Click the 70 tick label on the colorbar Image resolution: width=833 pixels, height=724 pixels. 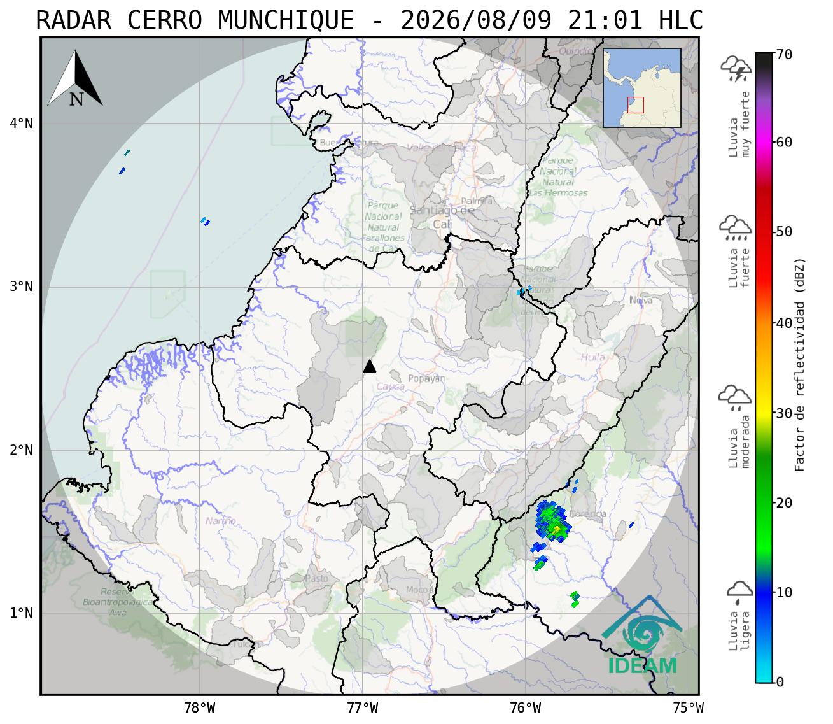tap(785, 55)
